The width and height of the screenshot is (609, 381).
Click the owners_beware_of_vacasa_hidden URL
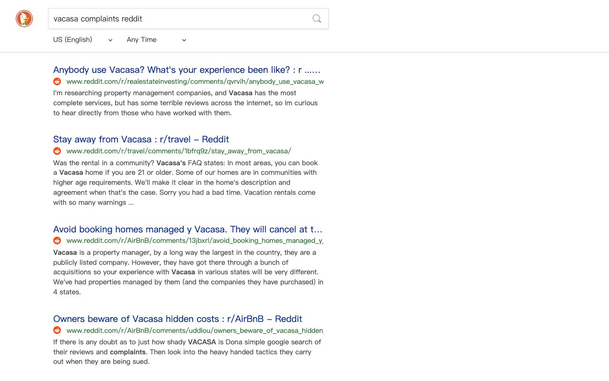195,330
